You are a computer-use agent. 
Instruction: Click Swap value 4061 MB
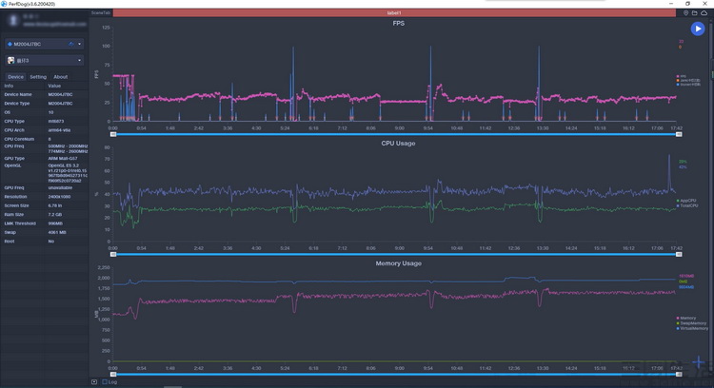pyautogui.click(x=57, y=232)
